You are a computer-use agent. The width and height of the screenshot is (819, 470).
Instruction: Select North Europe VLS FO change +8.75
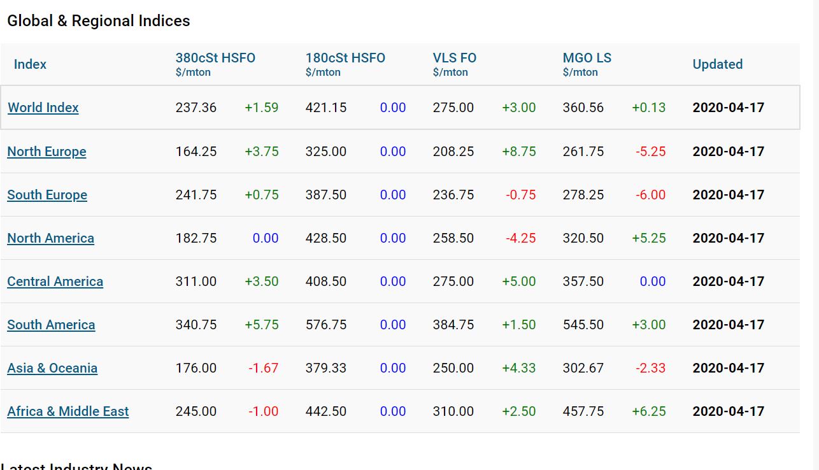[x=519, y=152]
